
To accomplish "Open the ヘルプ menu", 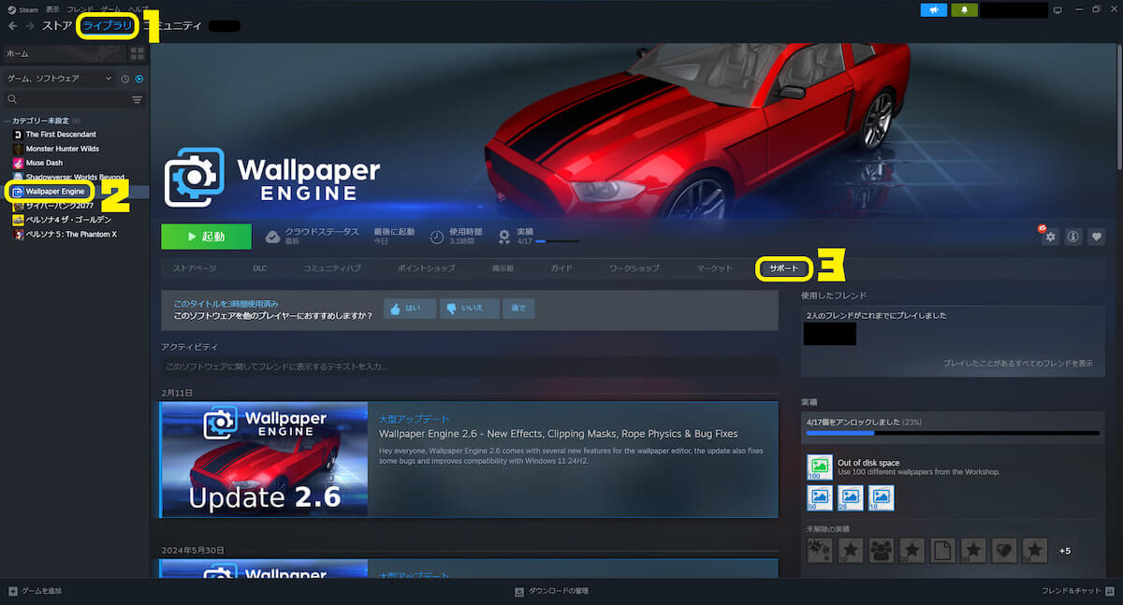I will (x=138, y=9).
